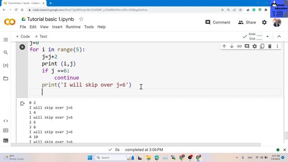
Task: Reload the browser page
Action: (x=16, y=10)
